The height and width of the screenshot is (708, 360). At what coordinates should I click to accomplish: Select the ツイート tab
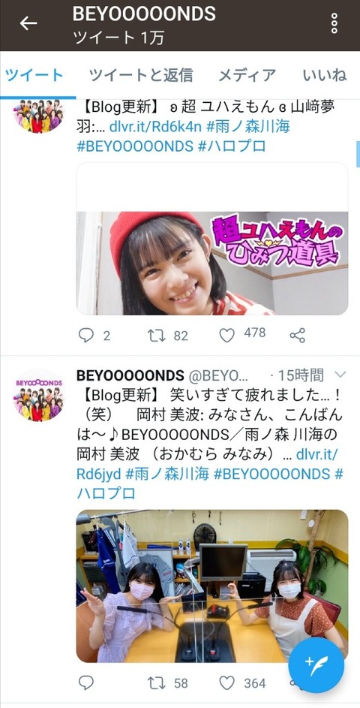[34, 74]
